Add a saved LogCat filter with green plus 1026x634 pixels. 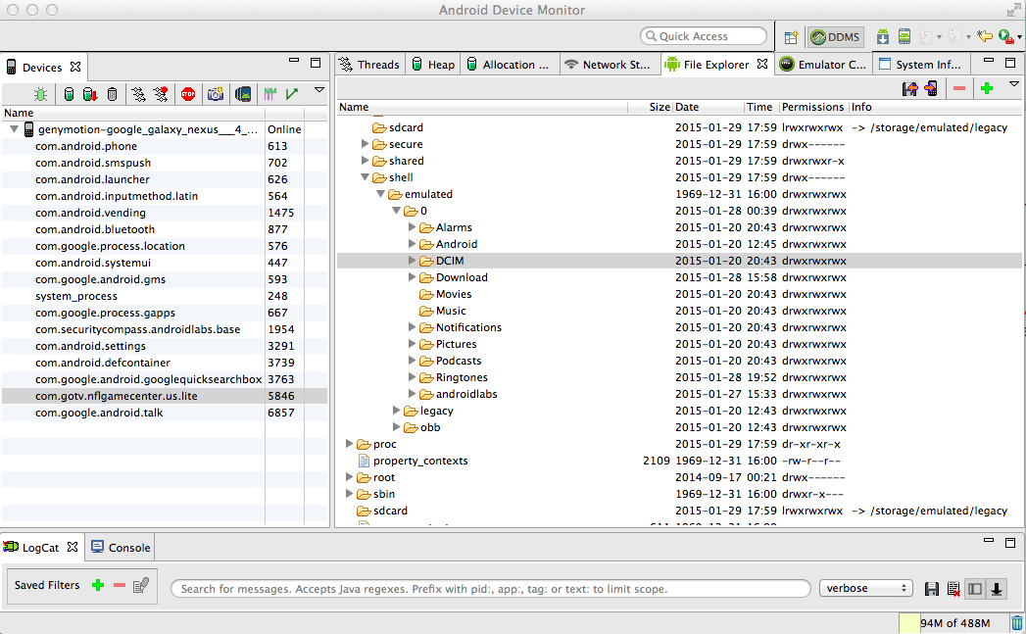pyautogui.click(x=98, y=585)
